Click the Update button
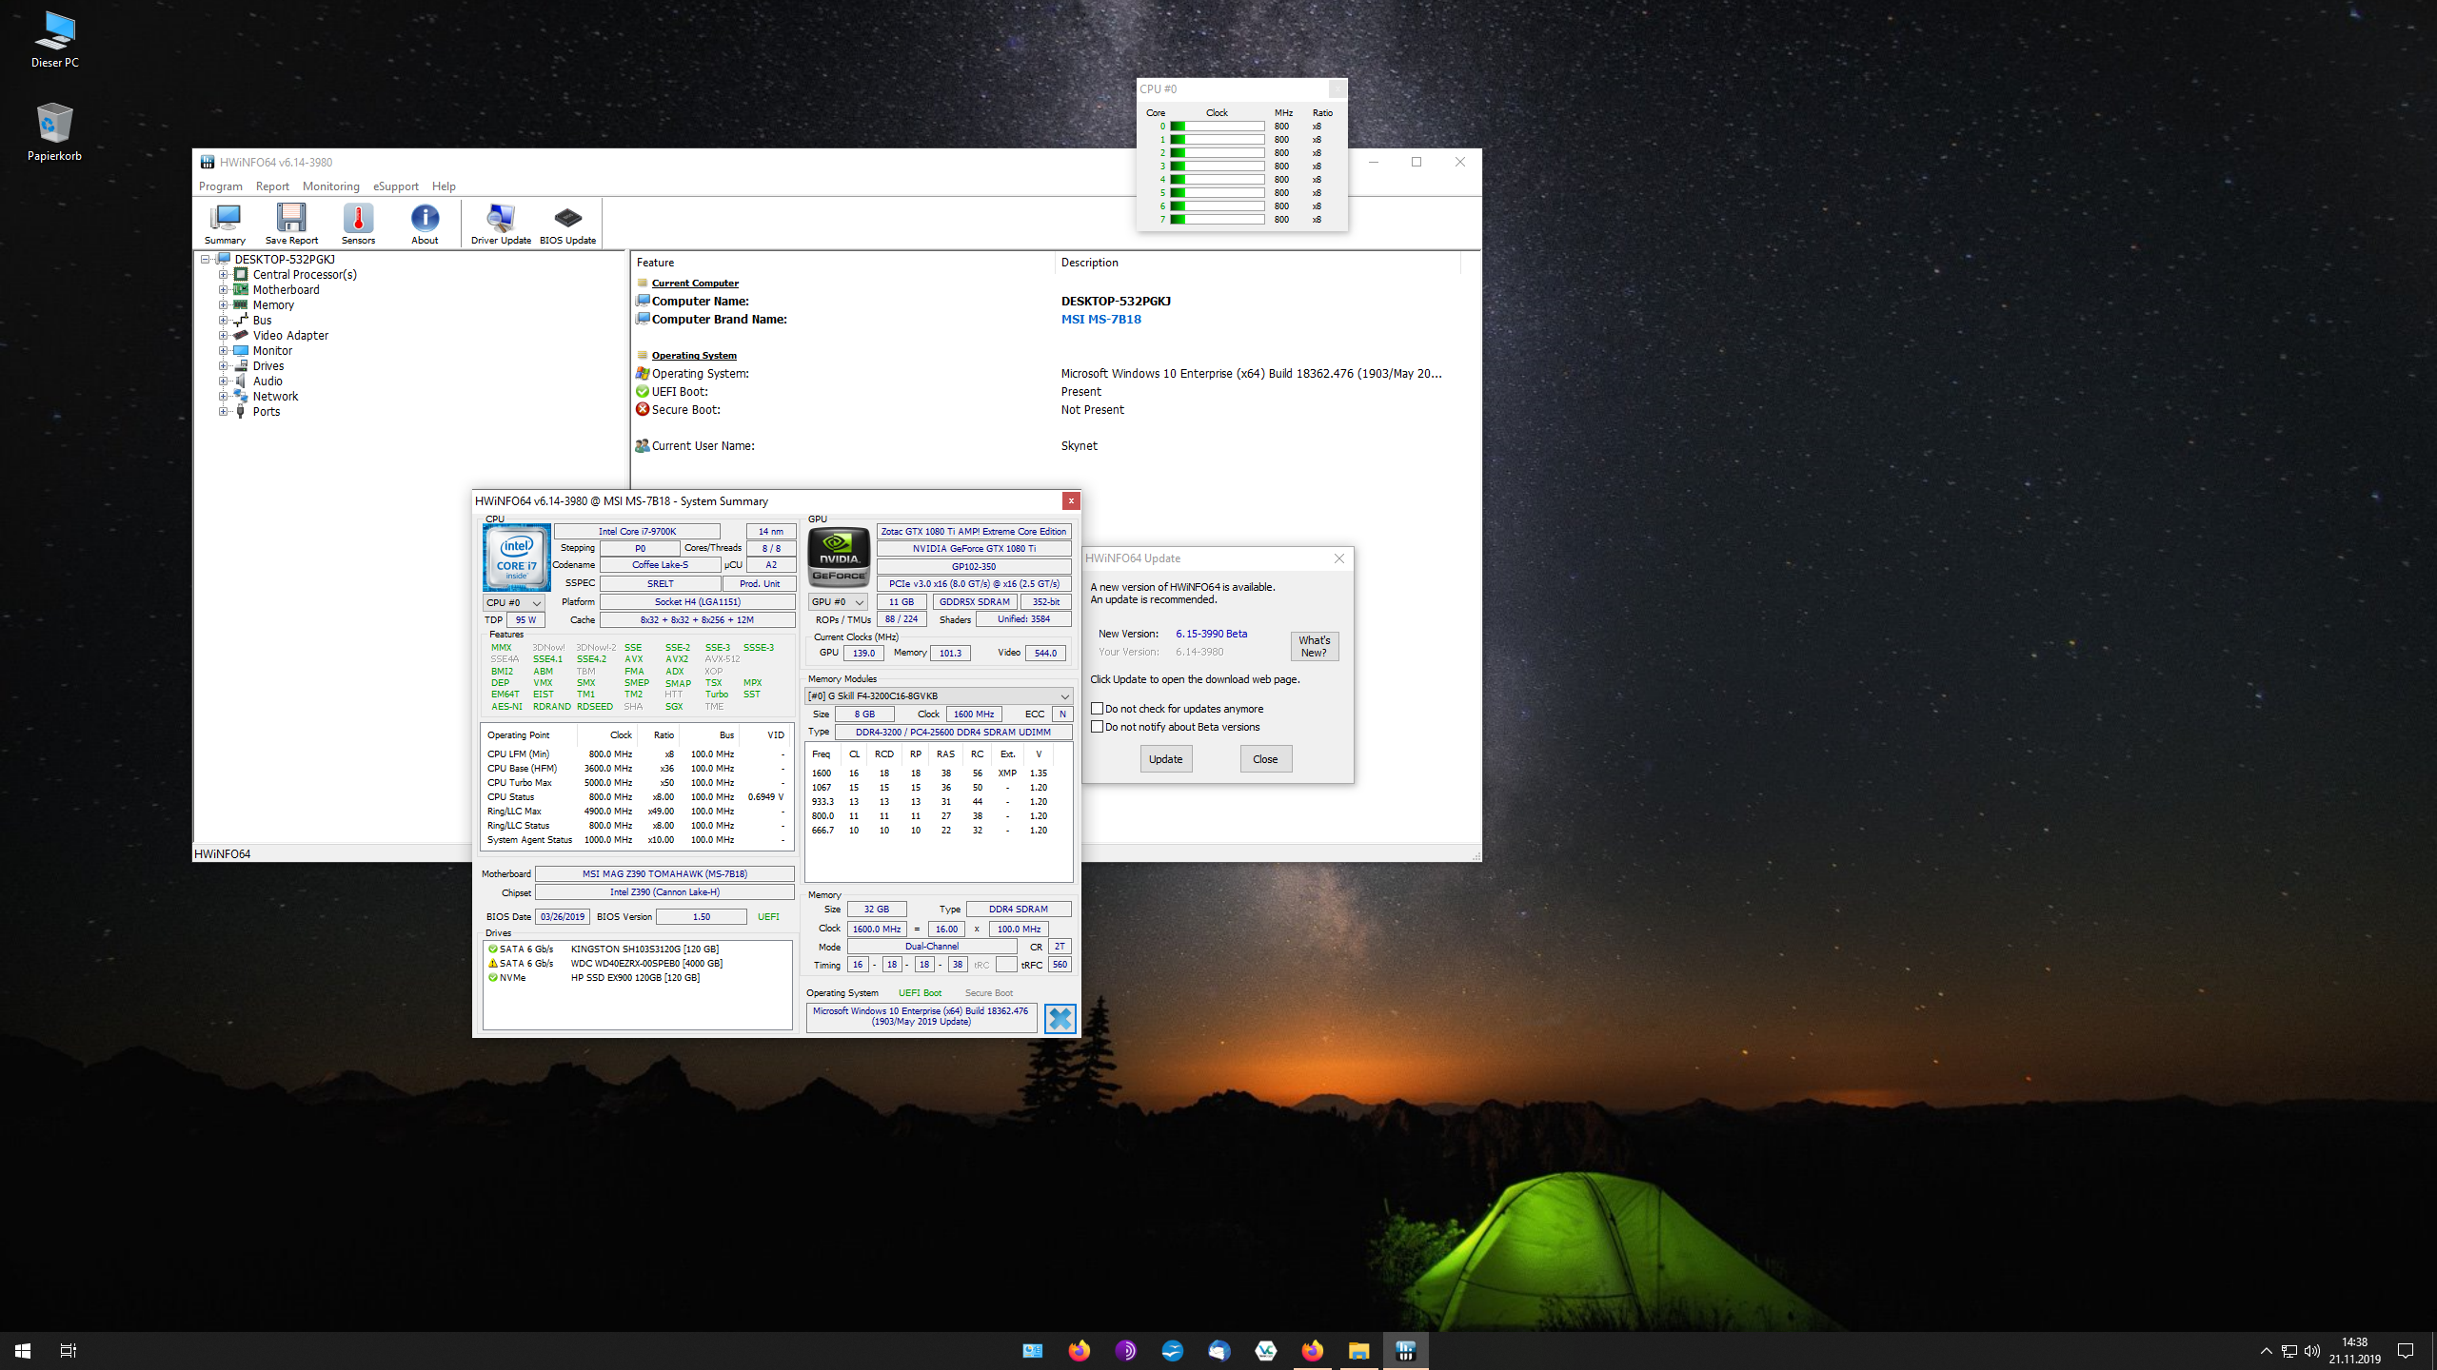The width and height of the screenshot is (2437, 1370). (1165, 758)
